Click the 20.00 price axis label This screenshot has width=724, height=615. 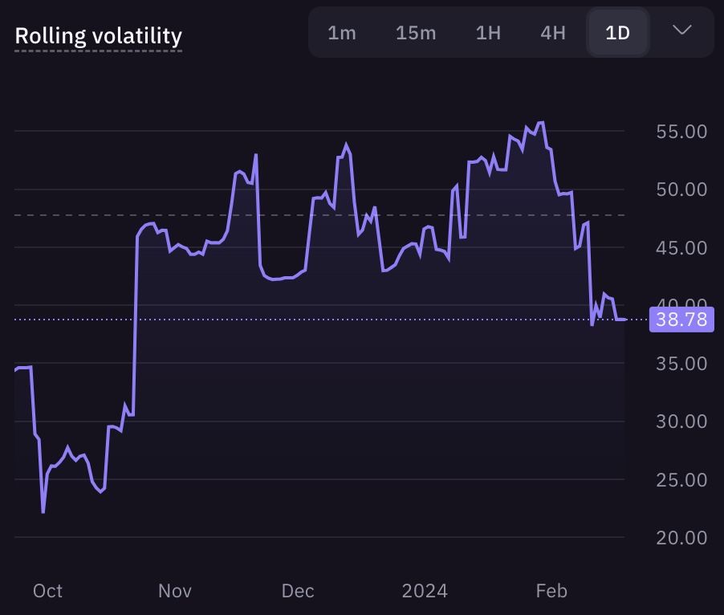point(681,538)
